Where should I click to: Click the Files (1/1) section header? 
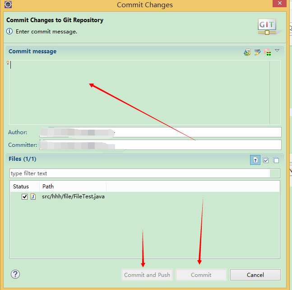tap(23, 159)
